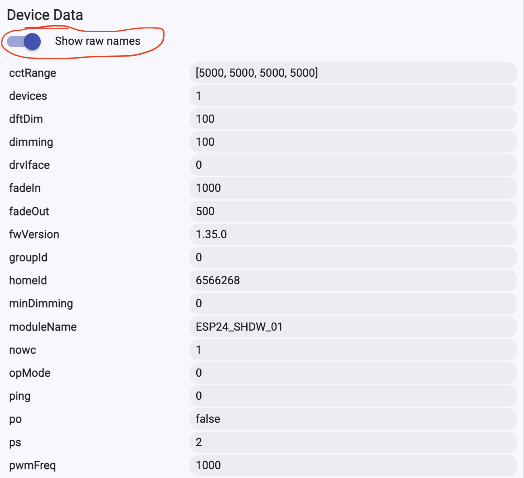Select the opMode value field
This screenshot has height=478, width=524.
pos(353,373)
